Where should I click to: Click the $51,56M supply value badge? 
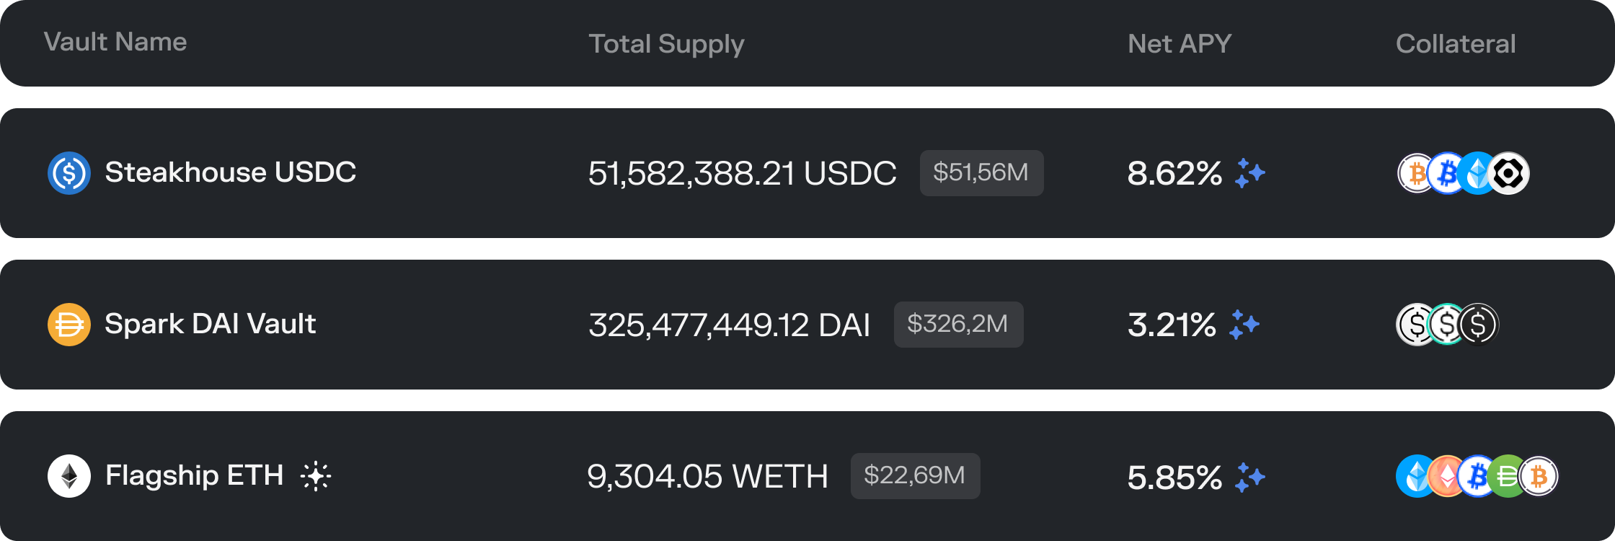coord(981,173)
